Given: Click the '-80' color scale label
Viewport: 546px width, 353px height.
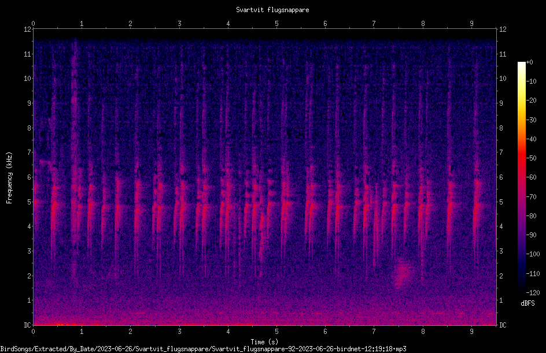Looking at the screenshot, I should 531,216.
